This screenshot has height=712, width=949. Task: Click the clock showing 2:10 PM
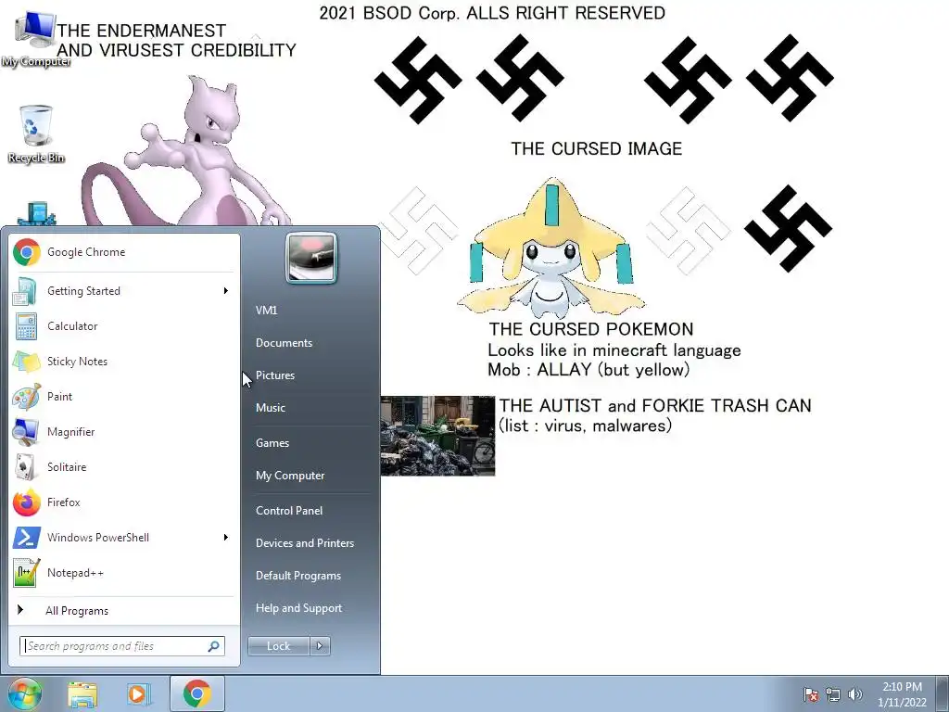902,694
